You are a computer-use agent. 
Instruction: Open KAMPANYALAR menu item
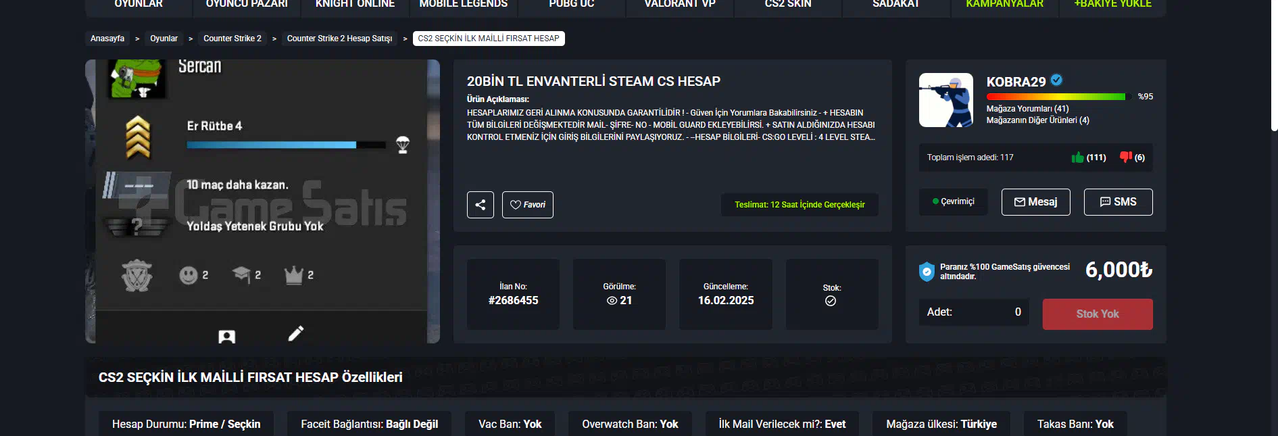(1004, 5)
